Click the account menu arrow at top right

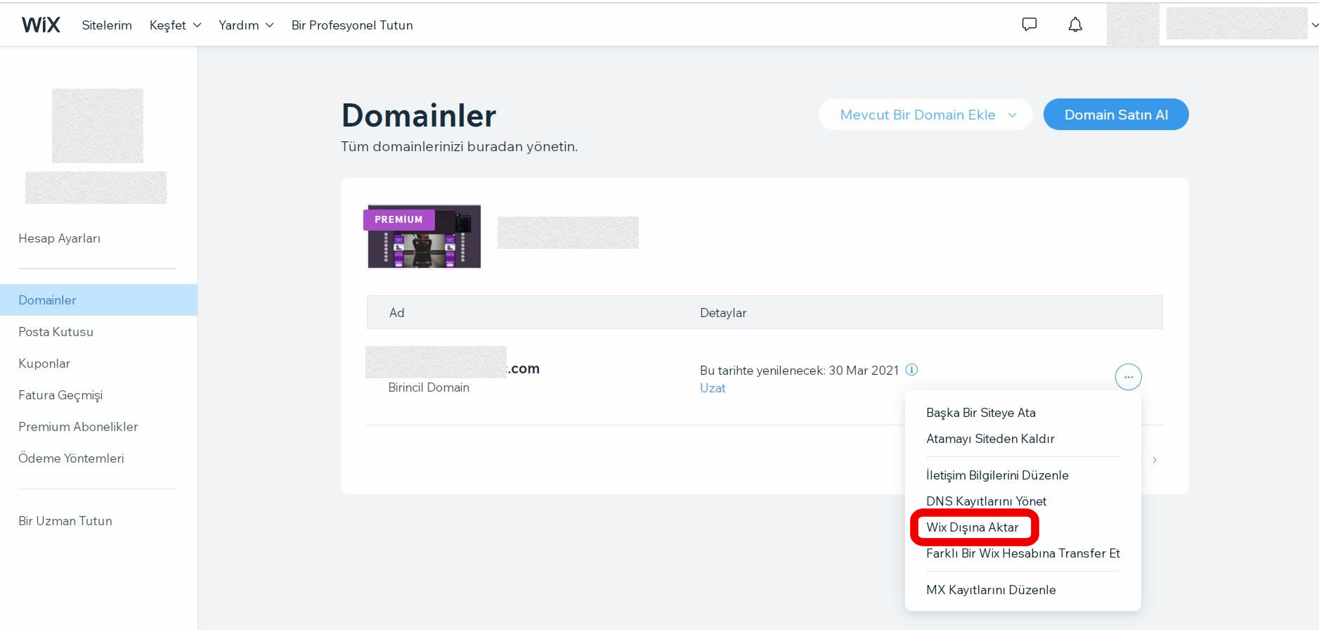click(1315, 25)
